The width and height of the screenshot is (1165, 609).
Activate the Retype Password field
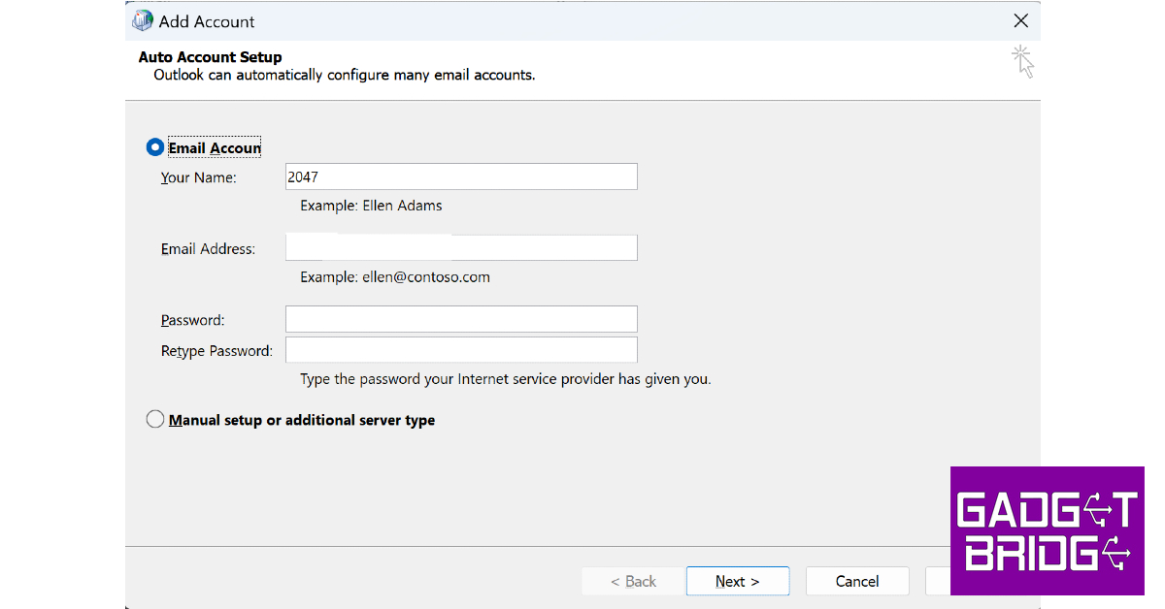point(461,350)
